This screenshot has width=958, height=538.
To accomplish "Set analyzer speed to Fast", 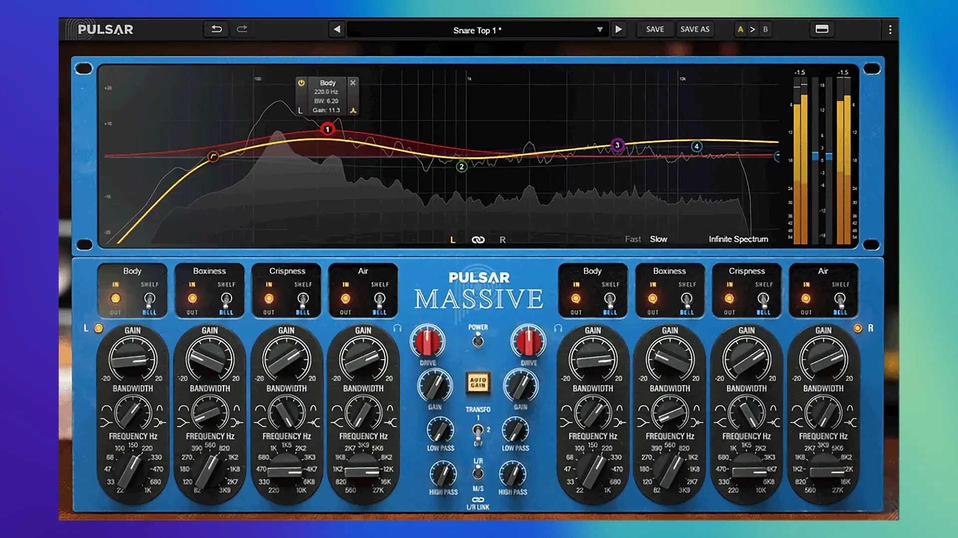I will pos(633,239).
